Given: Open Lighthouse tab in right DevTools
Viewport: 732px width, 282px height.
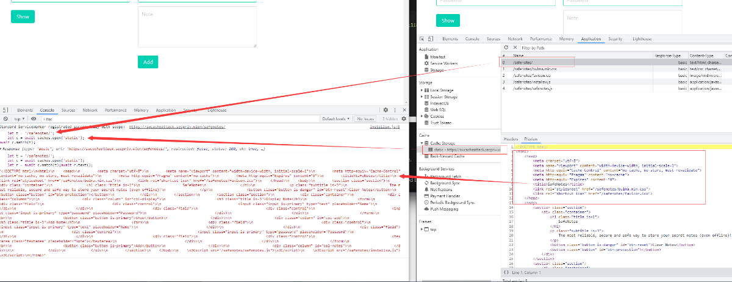Looking at the screenshot, I should [642, 38].
